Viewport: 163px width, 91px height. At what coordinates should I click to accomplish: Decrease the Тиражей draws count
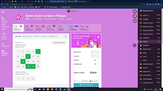[x=92, y=56]
